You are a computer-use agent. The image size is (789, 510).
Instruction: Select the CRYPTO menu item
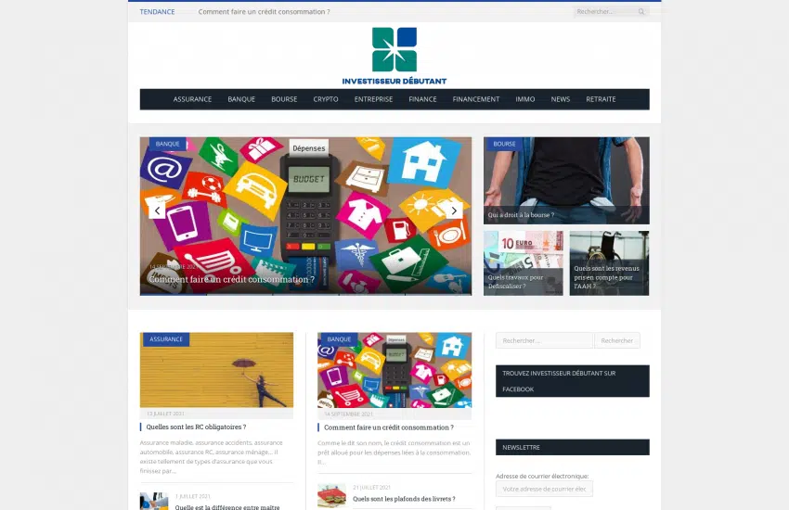point(326,99)
